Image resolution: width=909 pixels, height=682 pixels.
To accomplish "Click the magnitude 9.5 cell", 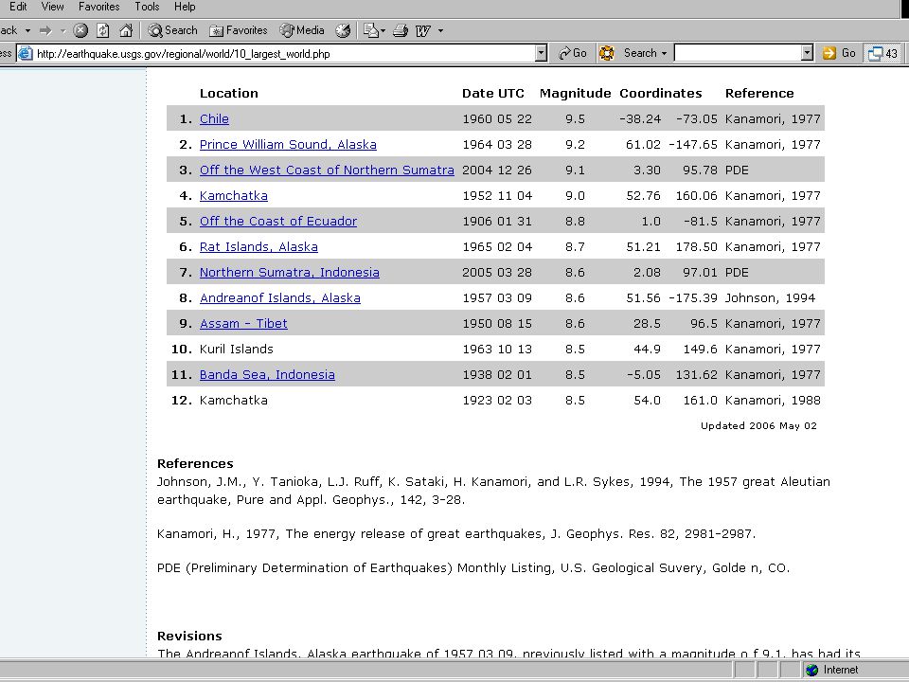I will pyautogui.click(x=575, y=119).
